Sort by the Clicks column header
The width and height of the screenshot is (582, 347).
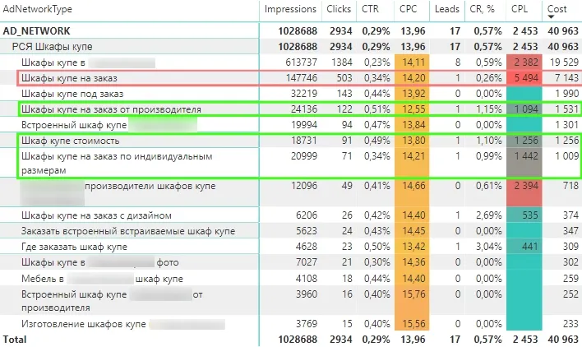click(x=339, y=9)
